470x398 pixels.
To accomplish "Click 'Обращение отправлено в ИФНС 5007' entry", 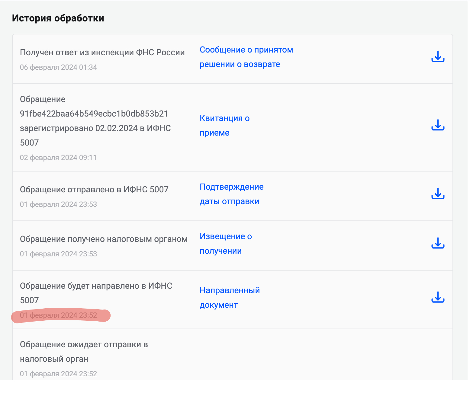I will coord(94,190).
